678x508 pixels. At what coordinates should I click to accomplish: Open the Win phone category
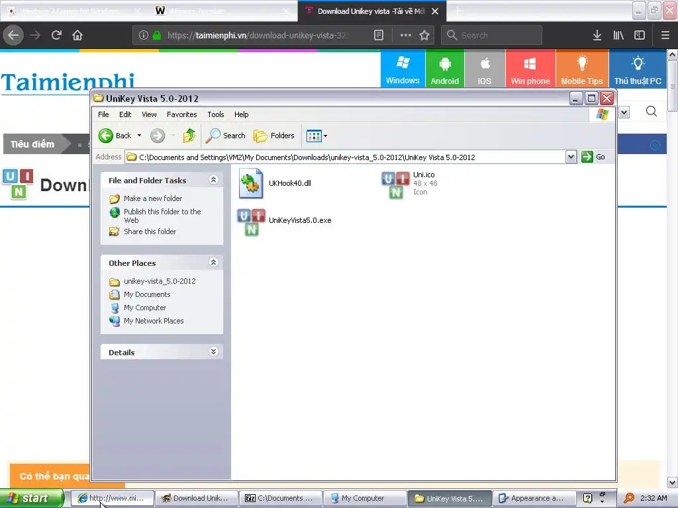(530, 69)
